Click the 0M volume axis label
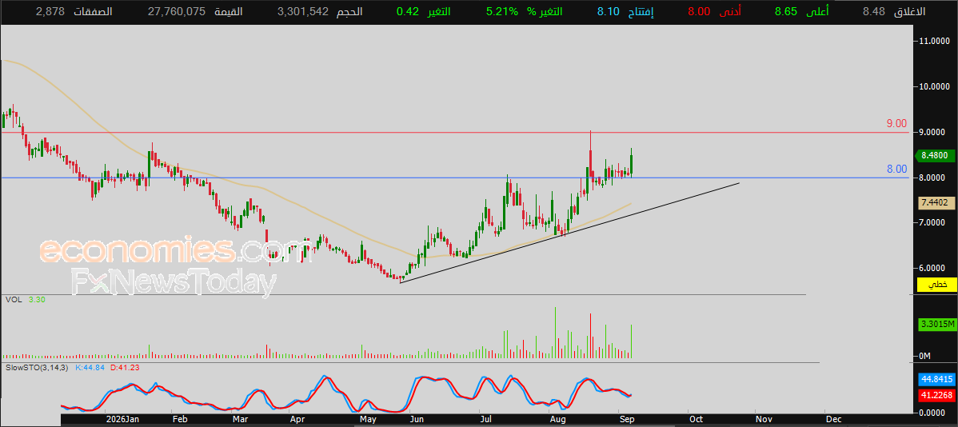Screen dimensions: 958x427 point(925,356)
